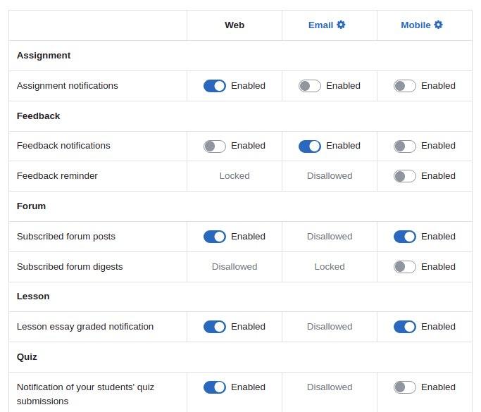Click the Web column header
The width and height of the screenshot is (481, 412).
click(x=235, y=25)
